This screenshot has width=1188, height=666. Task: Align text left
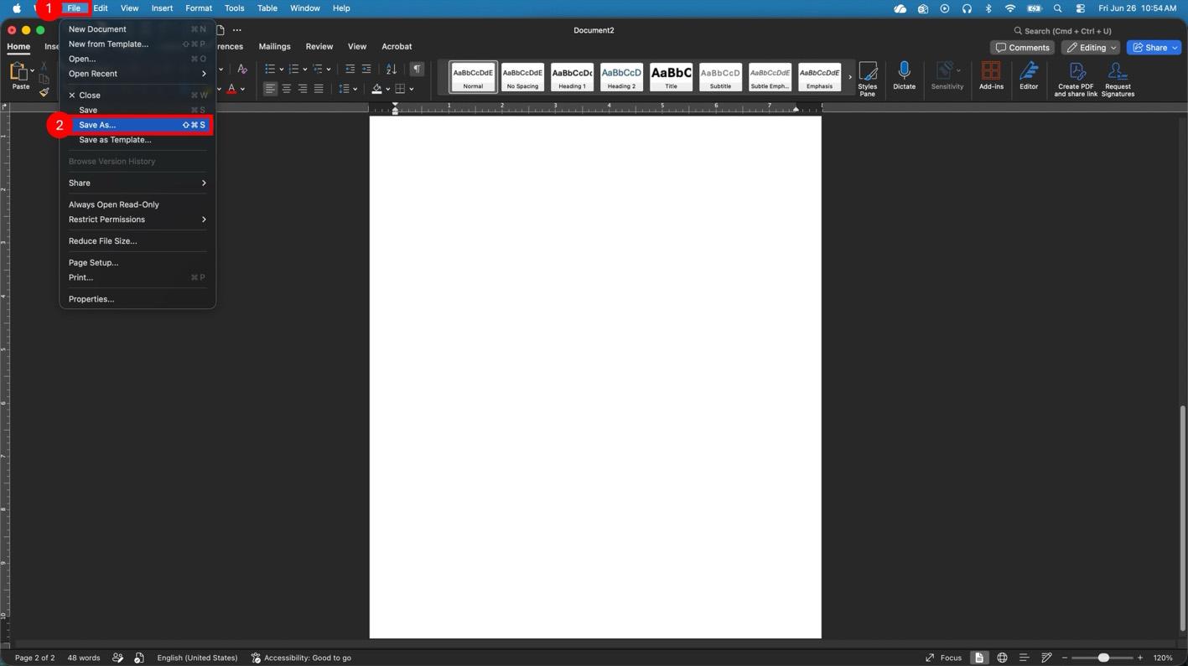[x=270, y=89]
